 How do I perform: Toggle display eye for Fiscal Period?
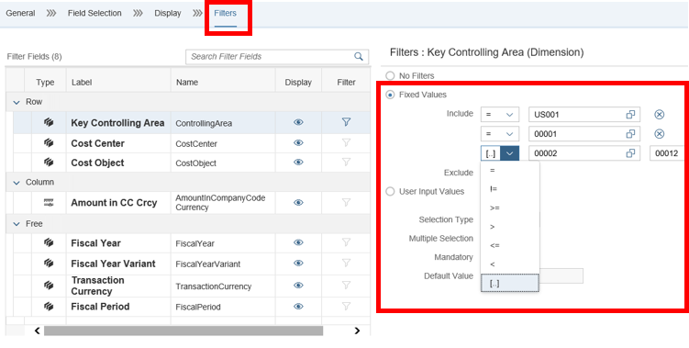[298, 306]
